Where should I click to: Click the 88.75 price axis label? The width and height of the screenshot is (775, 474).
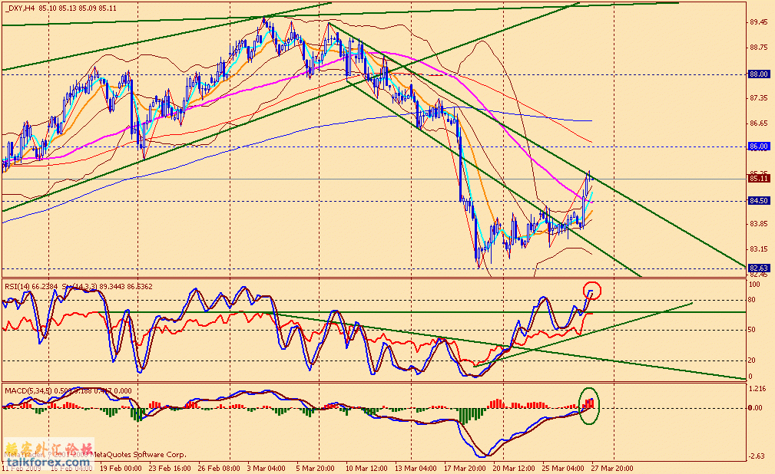(759, 48)
